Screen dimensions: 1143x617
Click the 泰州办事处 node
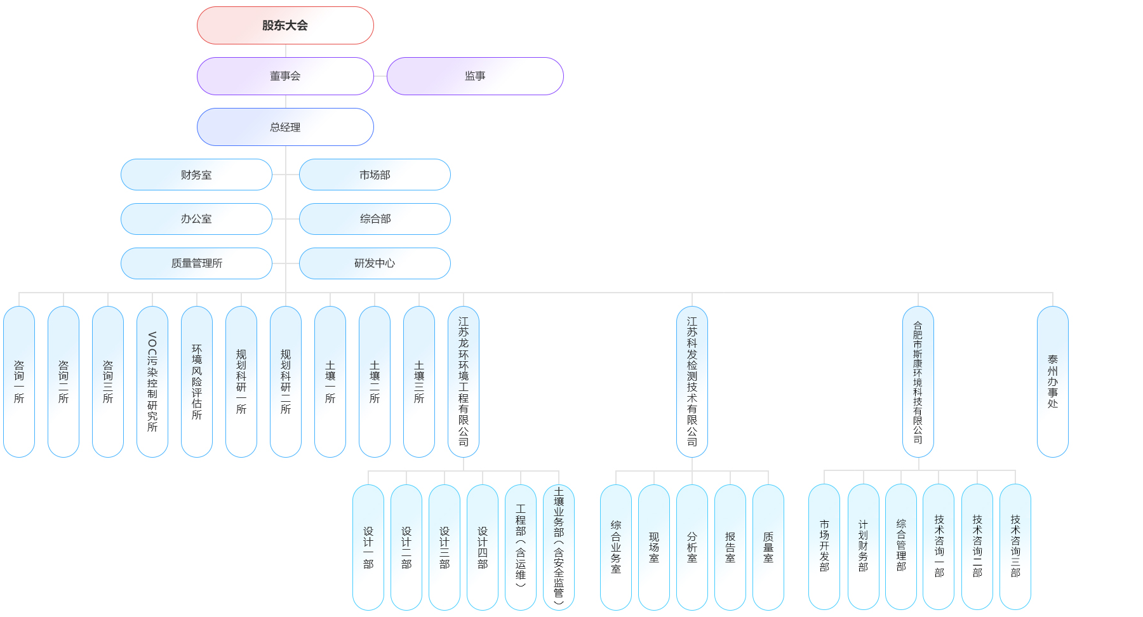1053,381
